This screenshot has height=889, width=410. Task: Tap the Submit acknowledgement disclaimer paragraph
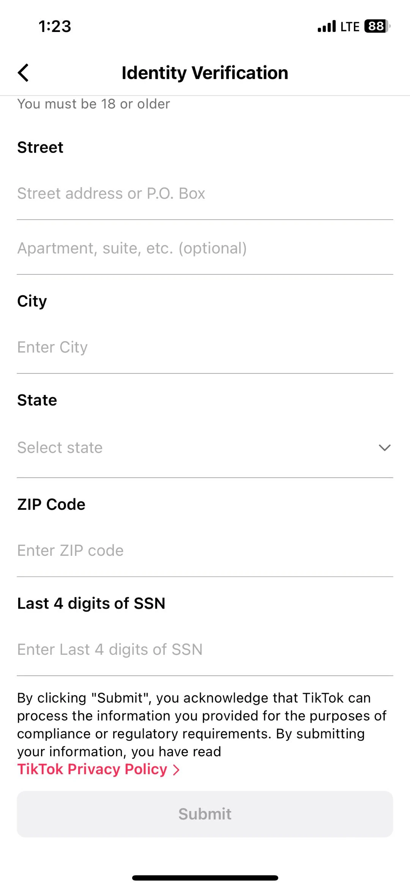[x=201, y=724]
